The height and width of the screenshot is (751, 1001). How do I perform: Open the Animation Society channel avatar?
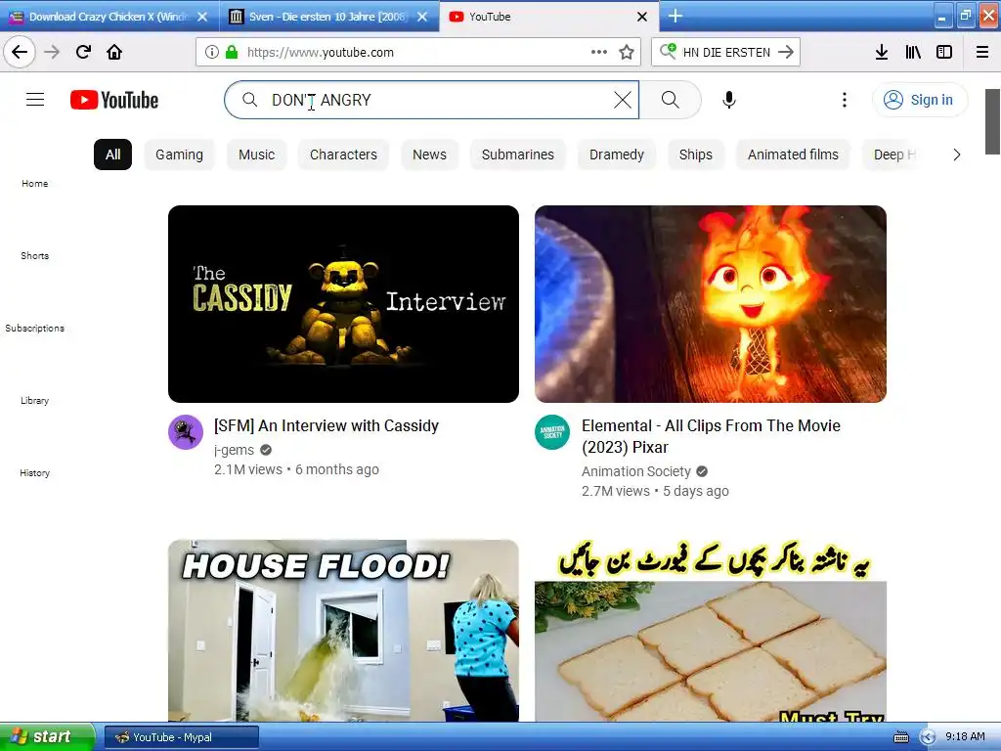(x=552, y=432)
